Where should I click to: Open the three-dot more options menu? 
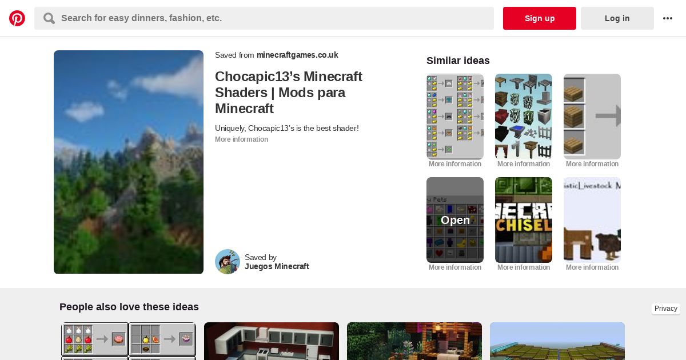pos(668,18)
